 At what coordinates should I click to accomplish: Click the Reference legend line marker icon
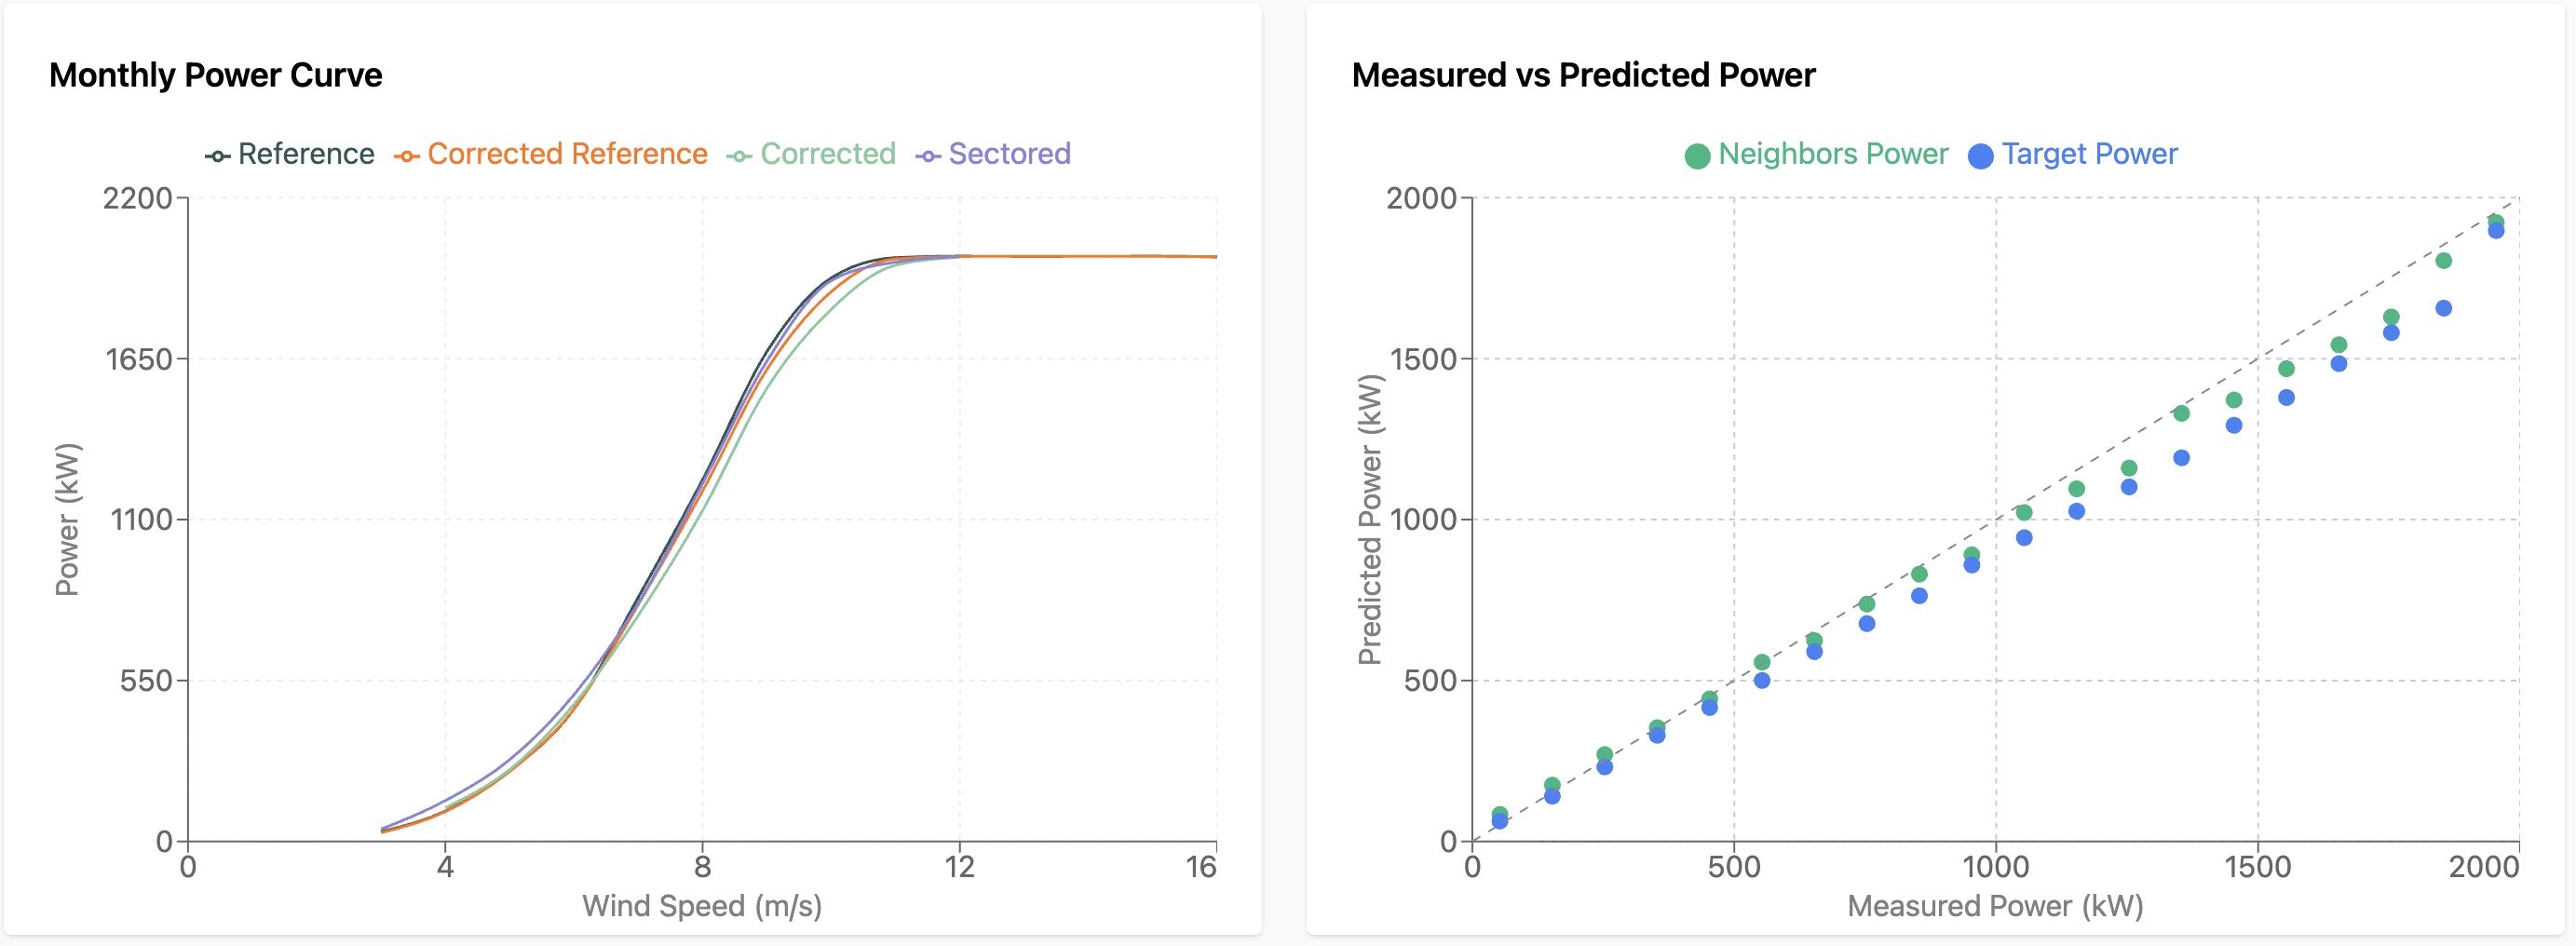[x=217, y=156]
